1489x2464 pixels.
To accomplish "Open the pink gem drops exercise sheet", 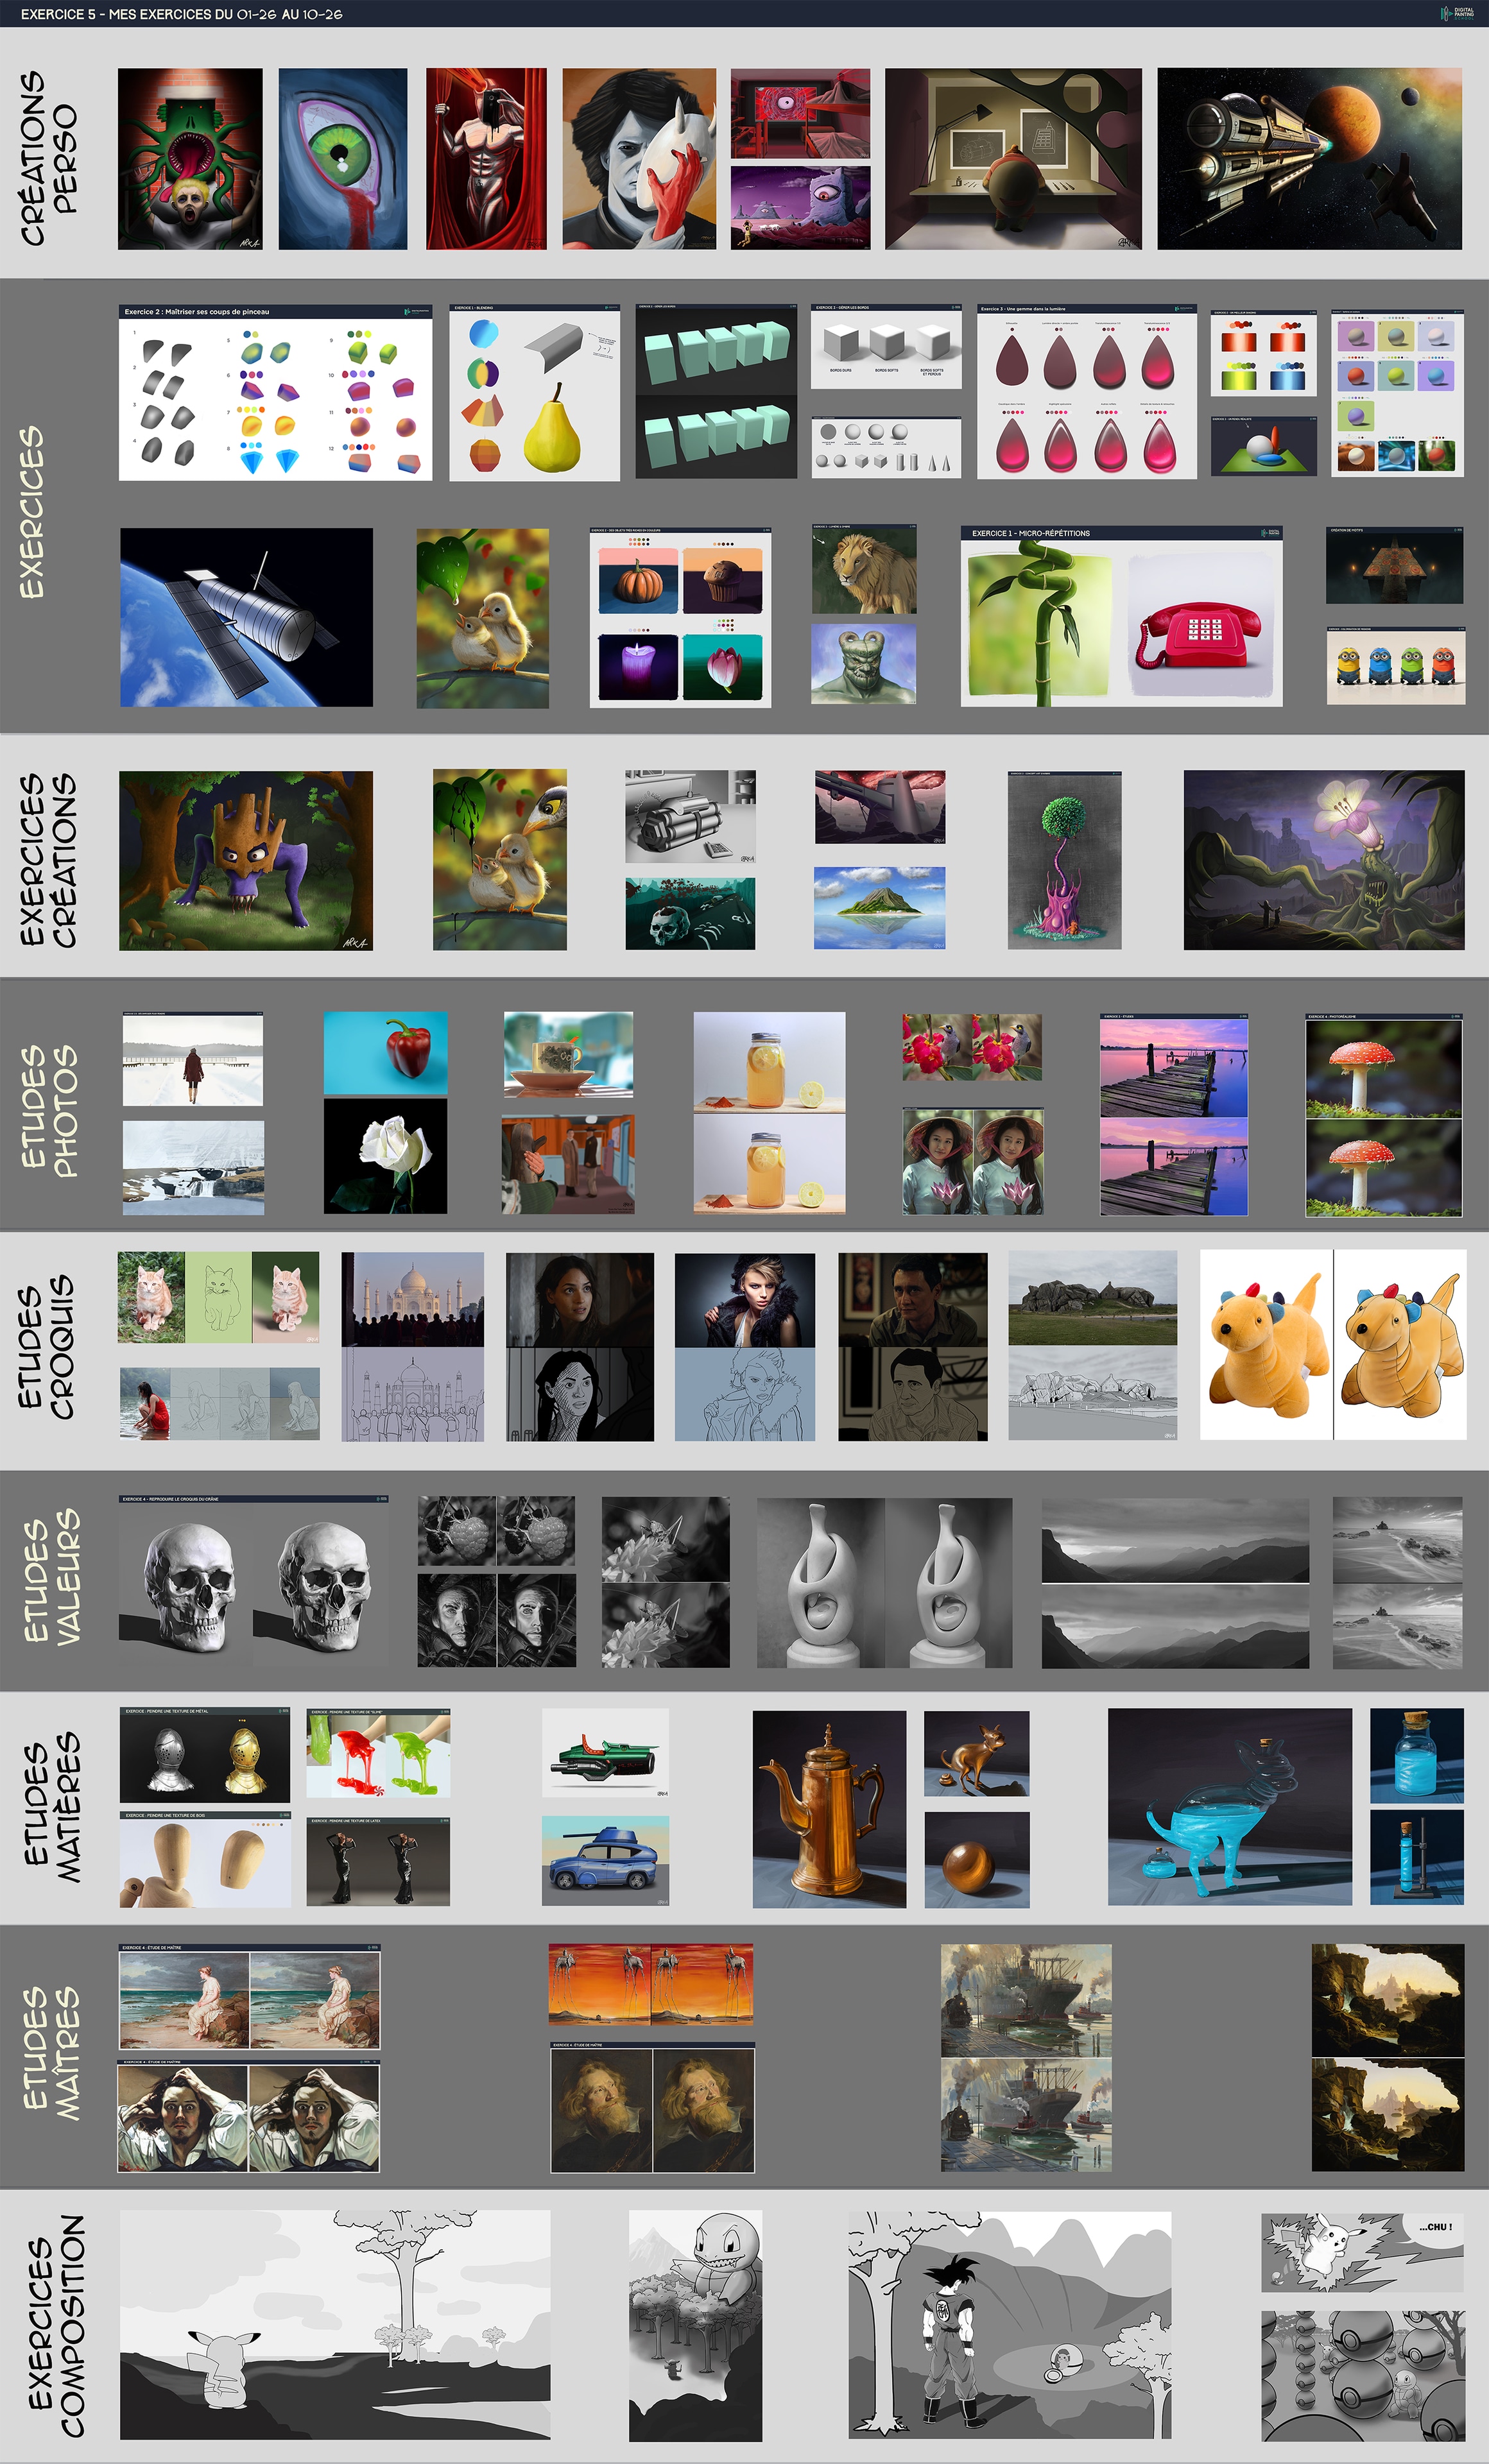I will [x=1087, y=392].
